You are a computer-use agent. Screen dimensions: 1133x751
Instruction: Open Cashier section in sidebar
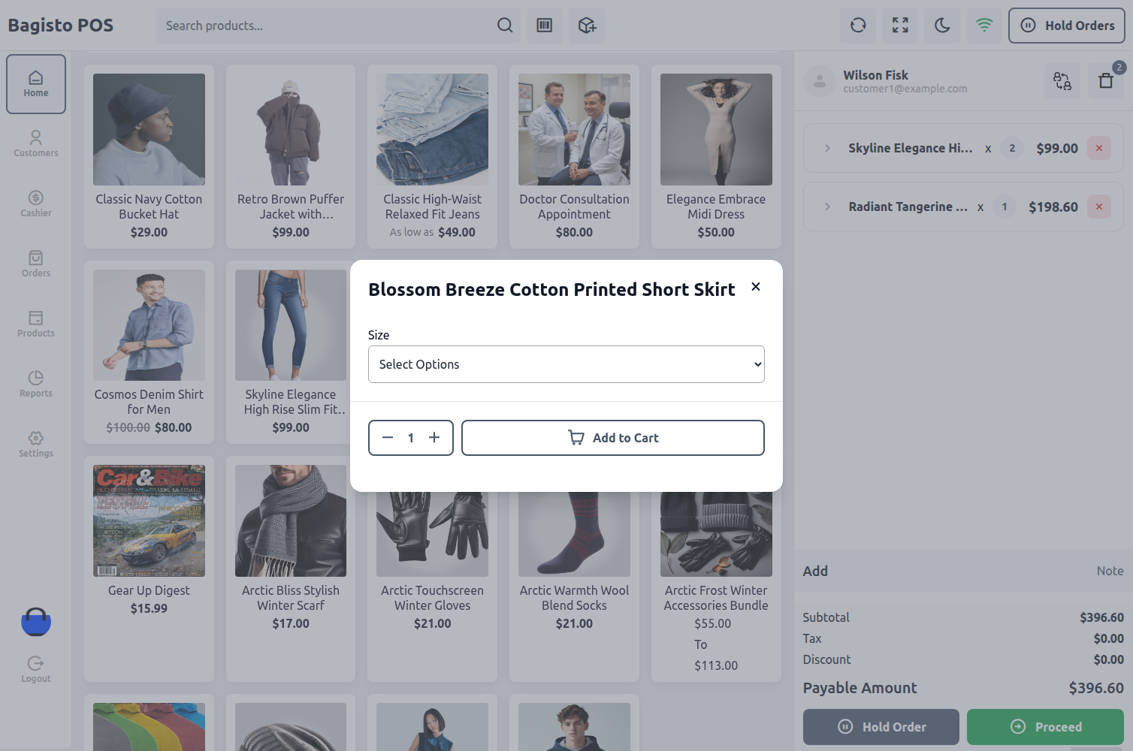coord(36,204)
